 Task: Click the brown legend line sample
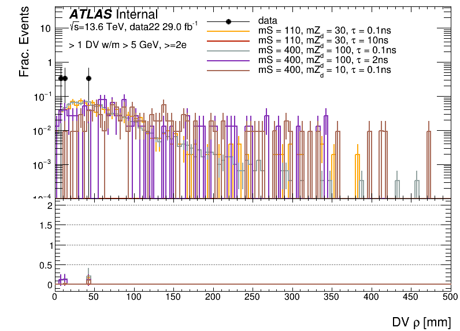[x=228, y=69]
